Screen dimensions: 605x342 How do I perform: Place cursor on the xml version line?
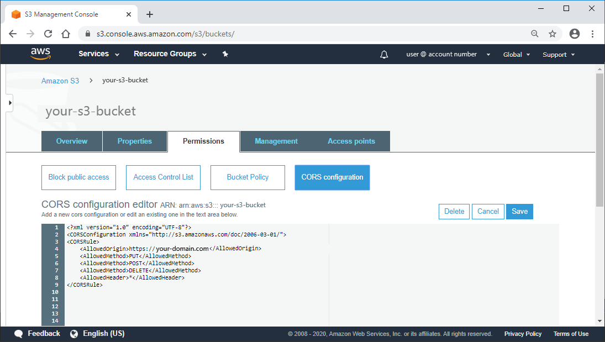pos(129,228)
